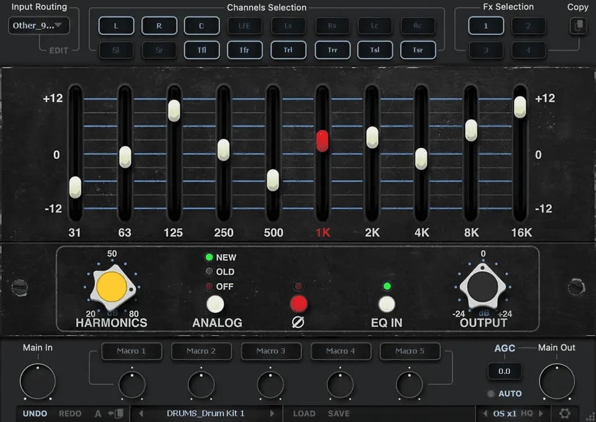Click the UNDO button

click(x=35, y=414)
